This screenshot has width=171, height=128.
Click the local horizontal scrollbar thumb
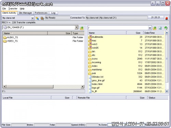[30, 87]
